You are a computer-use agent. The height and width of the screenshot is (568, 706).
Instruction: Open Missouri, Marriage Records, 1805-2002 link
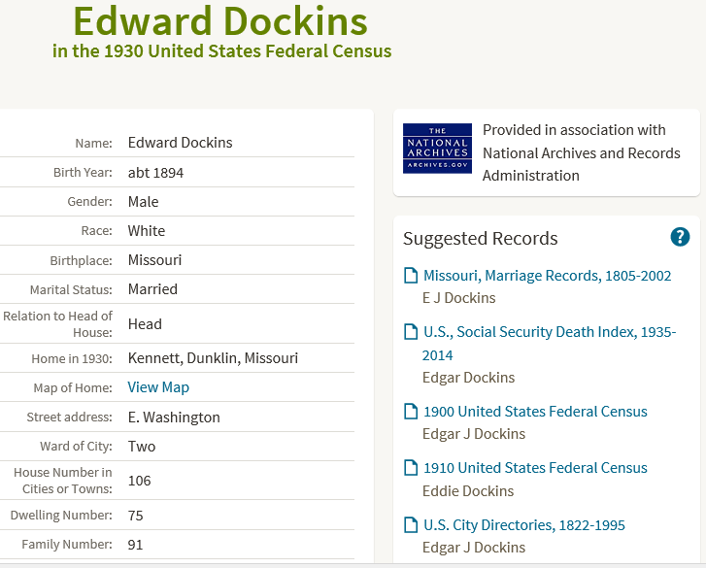(x=547, y=276)
